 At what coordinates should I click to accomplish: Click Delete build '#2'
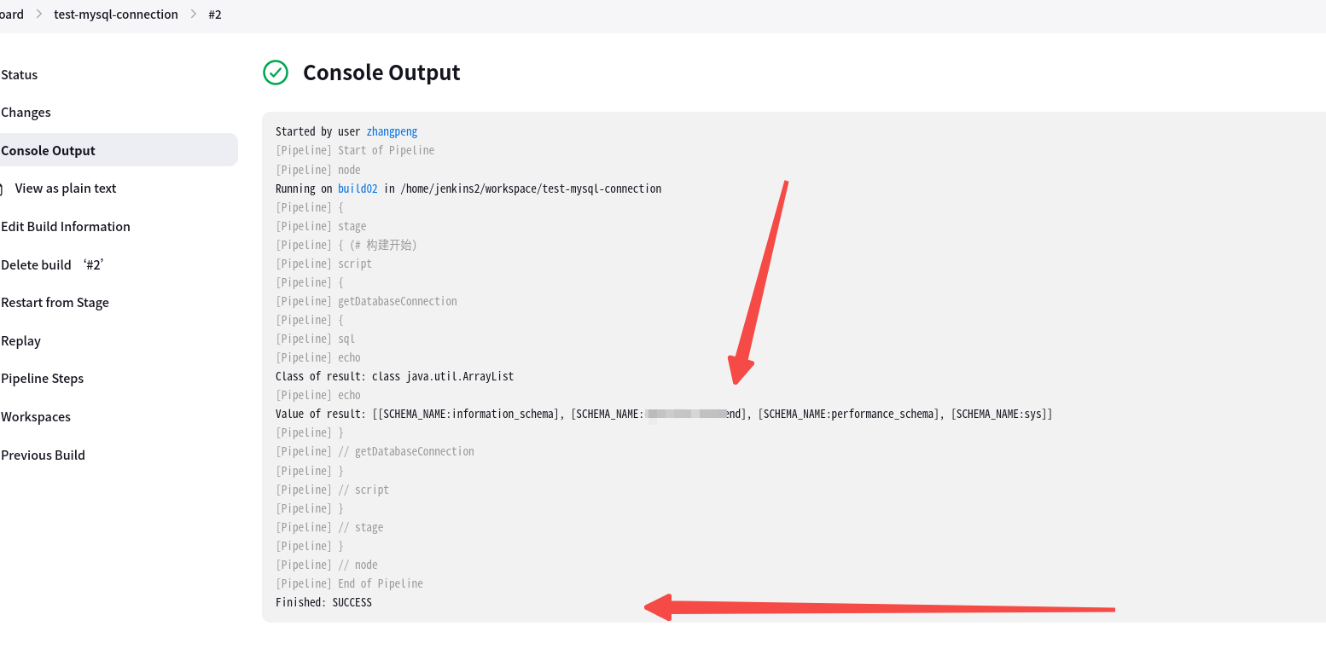51,264
